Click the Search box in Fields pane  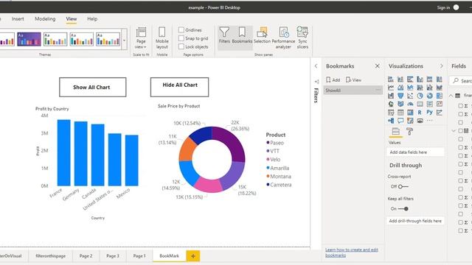pos(460,80)
